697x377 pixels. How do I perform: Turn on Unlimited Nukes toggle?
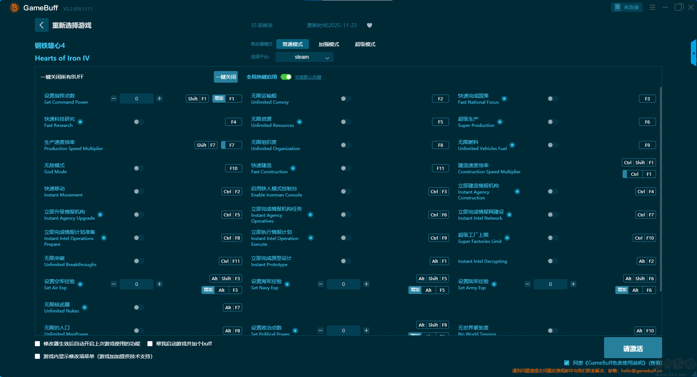point(139,307)
